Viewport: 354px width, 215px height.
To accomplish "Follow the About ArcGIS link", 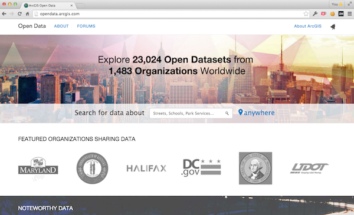I will point(307,26).
